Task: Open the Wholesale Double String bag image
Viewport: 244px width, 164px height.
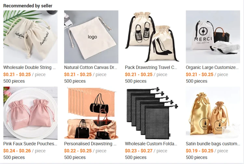Action: pyautogui.click(x=30, y=37)
